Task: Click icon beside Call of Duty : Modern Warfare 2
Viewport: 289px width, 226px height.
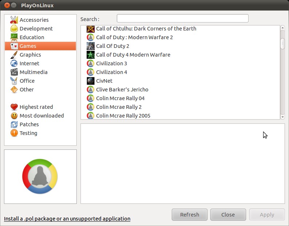Action: (91, 37)
